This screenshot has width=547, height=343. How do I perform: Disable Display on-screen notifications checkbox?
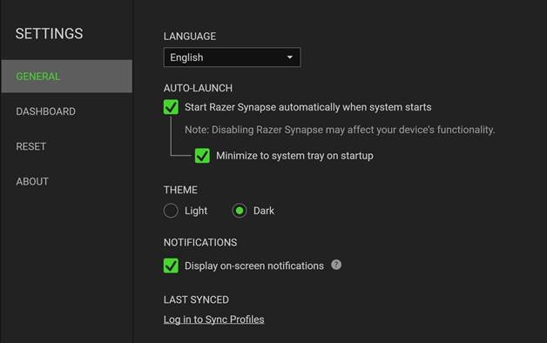click(x=171, y=266)
